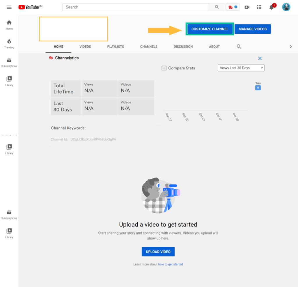Click the CUSTOMIZE CHANNEL button

click(210, 29)
